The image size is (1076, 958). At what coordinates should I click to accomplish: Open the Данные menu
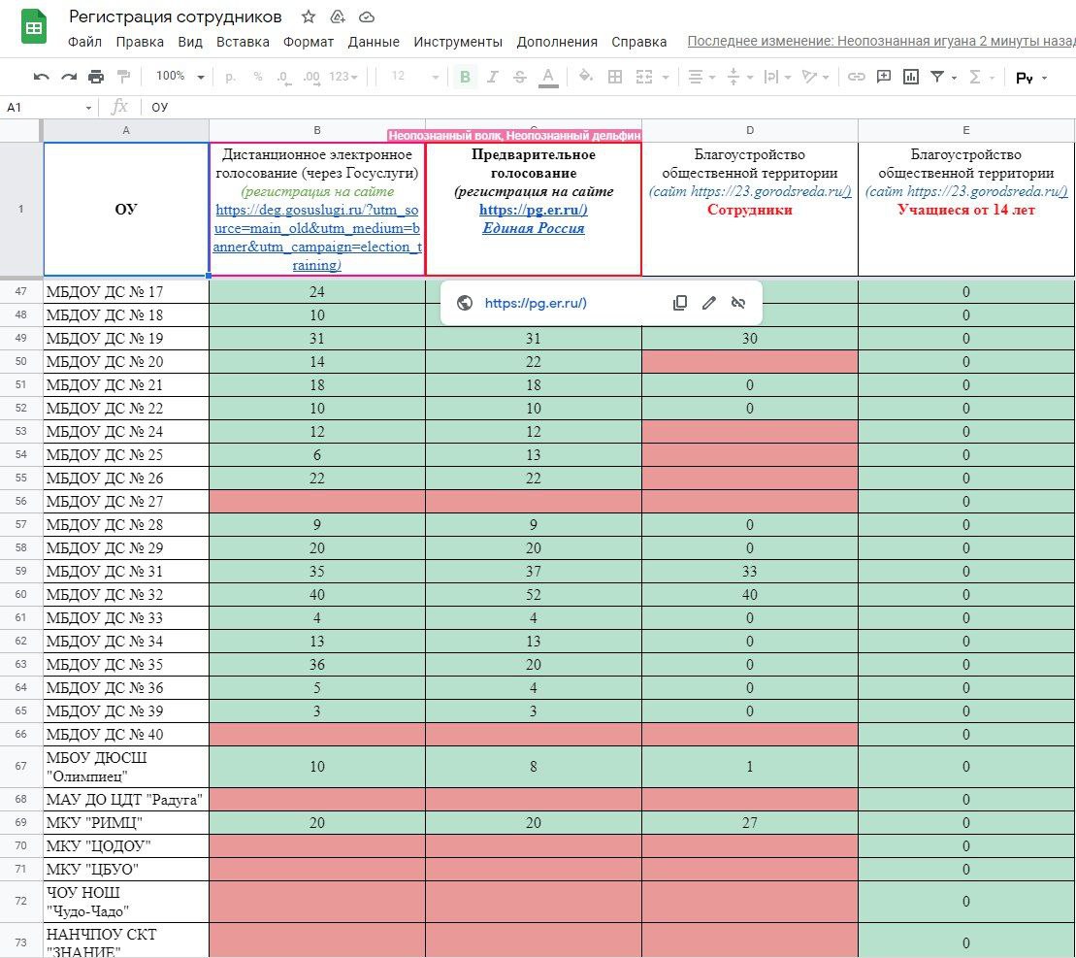tap(374, 42)
